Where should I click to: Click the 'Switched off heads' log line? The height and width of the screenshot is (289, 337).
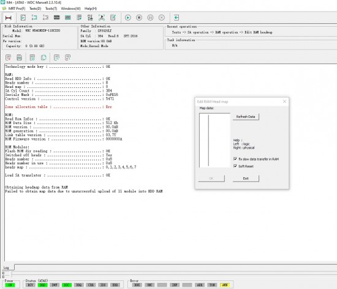pos(58,155)
